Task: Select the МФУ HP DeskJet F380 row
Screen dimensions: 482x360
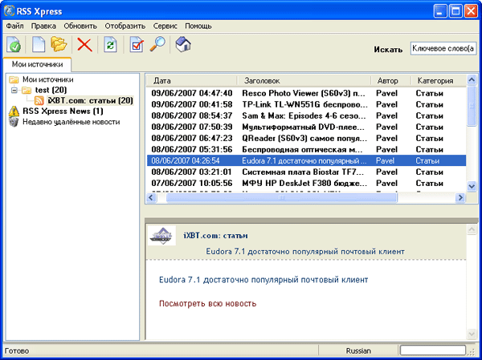Action: [x=306, y=184]
